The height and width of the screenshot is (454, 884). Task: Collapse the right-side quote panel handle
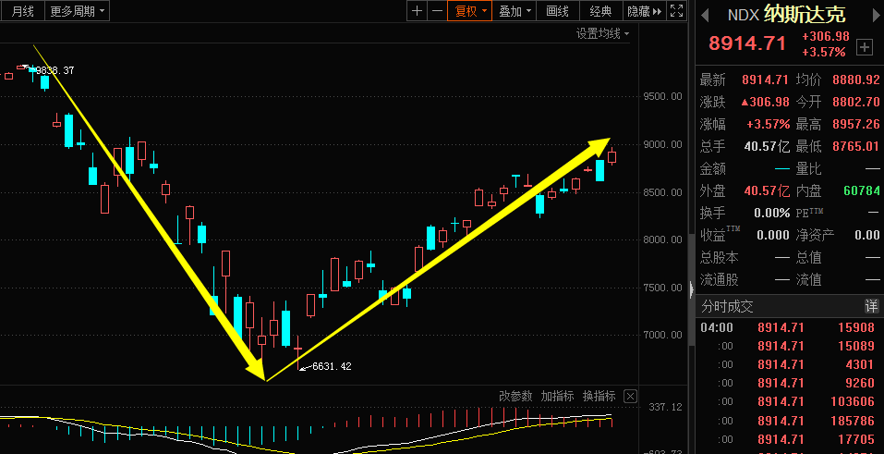pyautogui.click(x=692, y=289)
